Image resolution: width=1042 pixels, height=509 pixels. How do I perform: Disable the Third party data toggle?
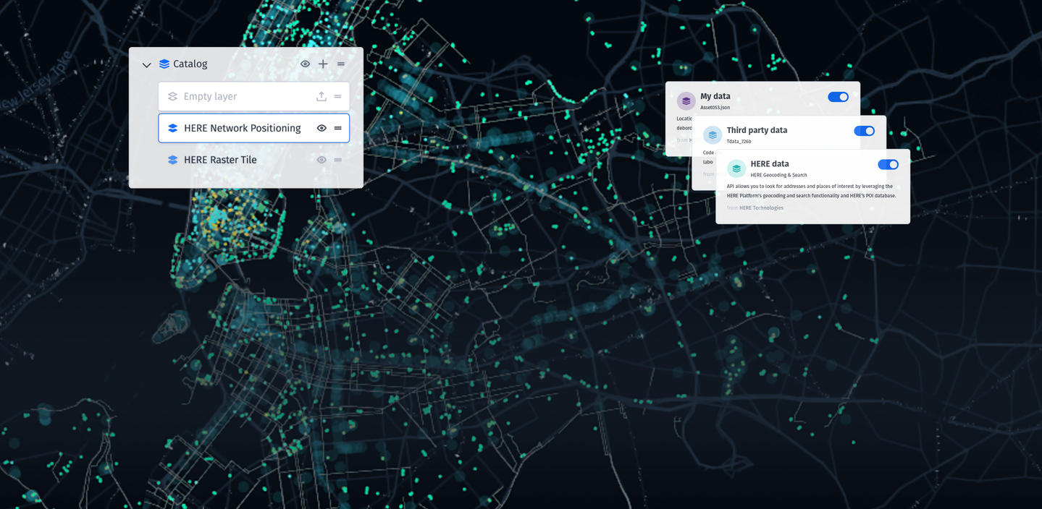(x=864, y=131)
